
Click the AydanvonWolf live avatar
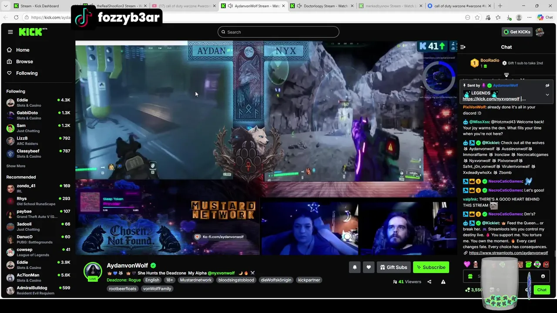point(93,272)
